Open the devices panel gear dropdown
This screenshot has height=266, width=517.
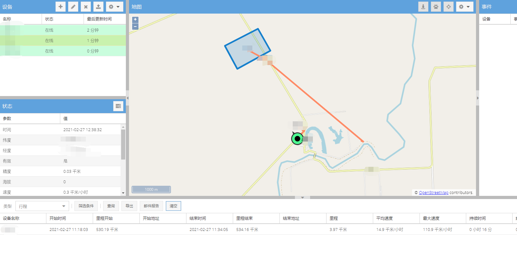click(x=115, y=7)
